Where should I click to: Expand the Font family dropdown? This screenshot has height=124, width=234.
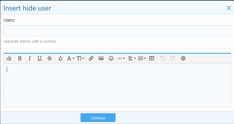70,58
